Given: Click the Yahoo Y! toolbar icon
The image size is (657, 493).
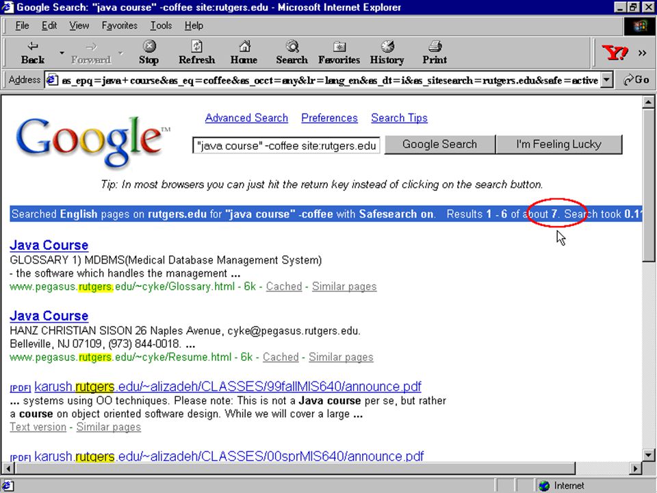Looking at the screenshot, I should [615, 53].
